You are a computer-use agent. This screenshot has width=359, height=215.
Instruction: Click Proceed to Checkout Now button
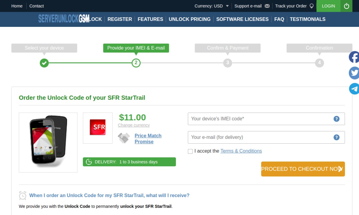tap(303, 169)
